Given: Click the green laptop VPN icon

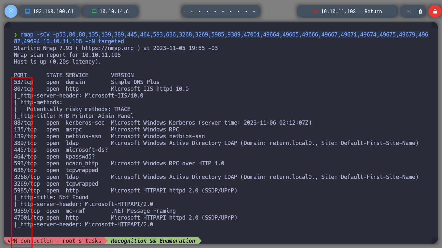Looking at the screenshot, I should (94, 11).
